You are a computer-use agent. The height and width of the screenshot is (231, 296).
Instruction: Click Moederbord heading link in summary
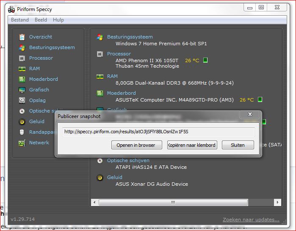122,93
